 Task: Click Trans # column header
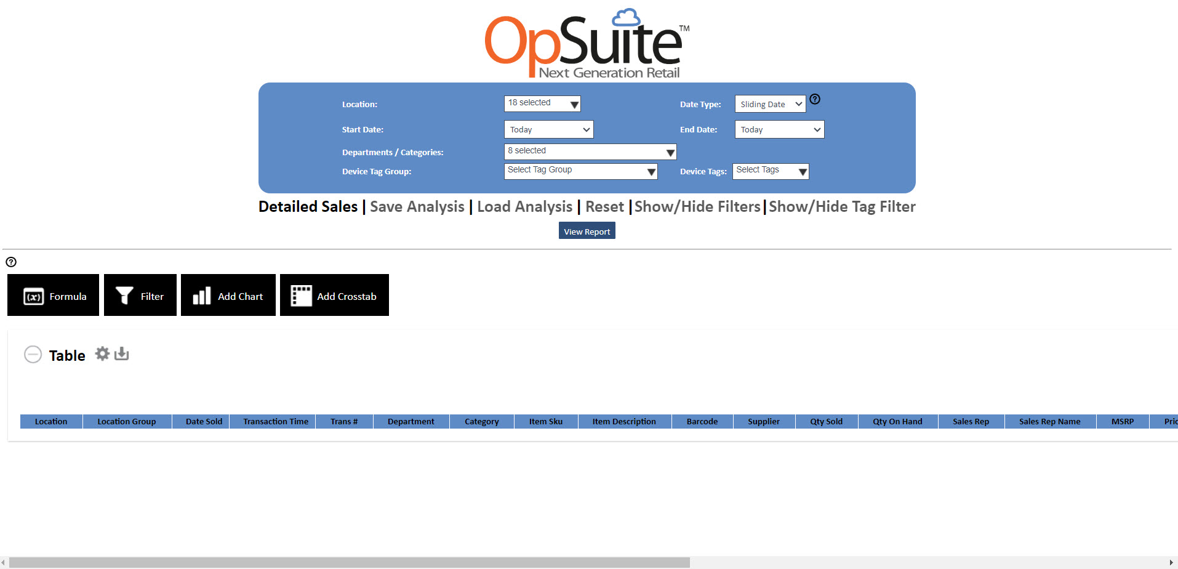[x=344, y=421]
